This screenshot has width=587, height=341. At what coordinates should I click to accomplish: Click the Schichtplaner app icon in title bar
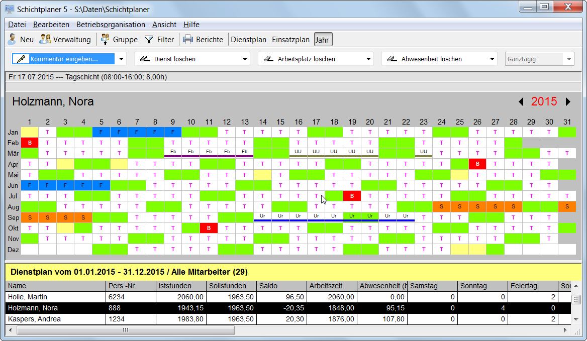tap(10, 9)
